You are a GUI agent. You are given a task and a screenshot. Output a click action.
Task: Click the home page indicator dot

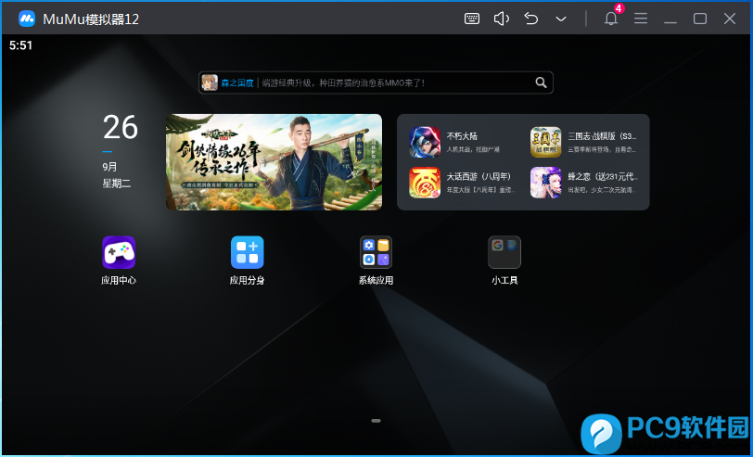(x=376, y=421)
